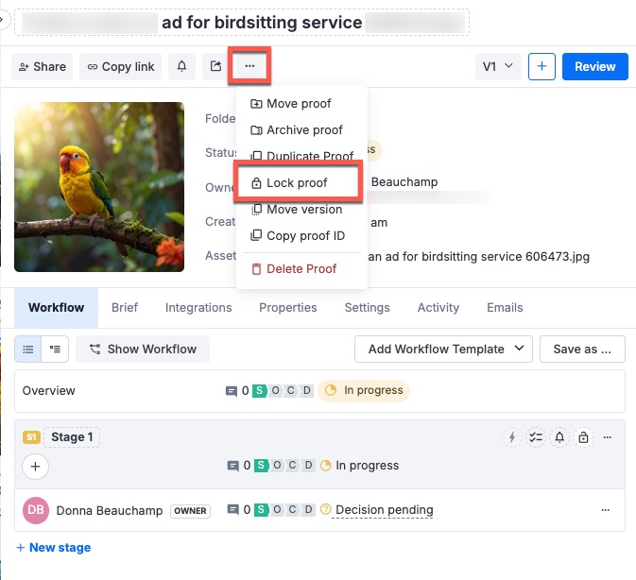Click the Stage 1 bell icon
Image resolution: width=636 pixels, height=580 pixels.
559,437
